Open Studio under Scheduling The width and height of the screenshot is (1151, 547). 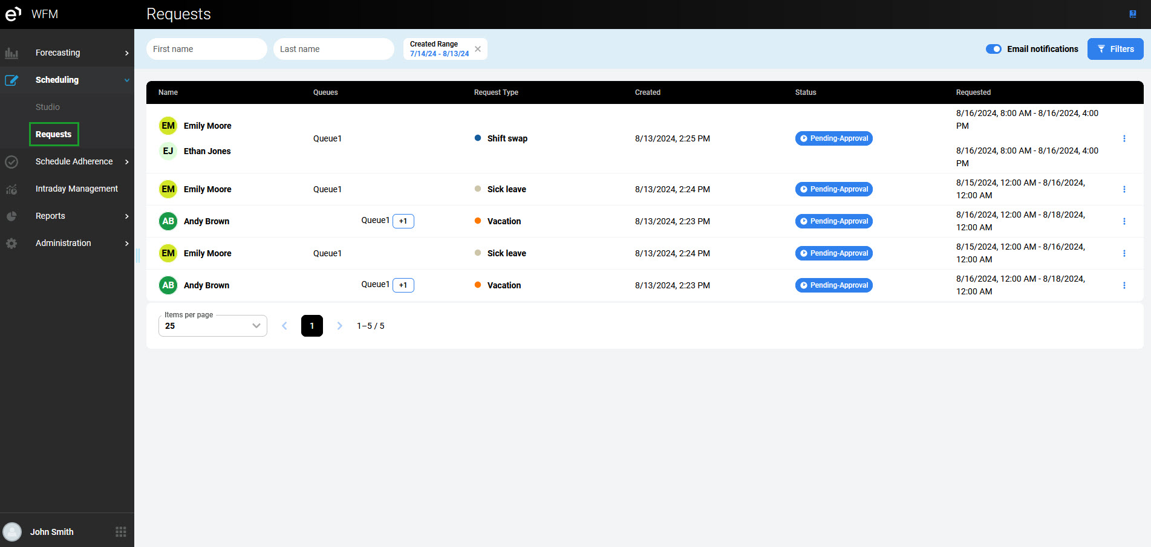[48, 107]
